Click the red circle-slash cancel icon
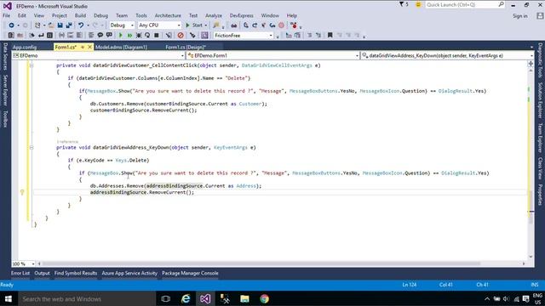 181,36
